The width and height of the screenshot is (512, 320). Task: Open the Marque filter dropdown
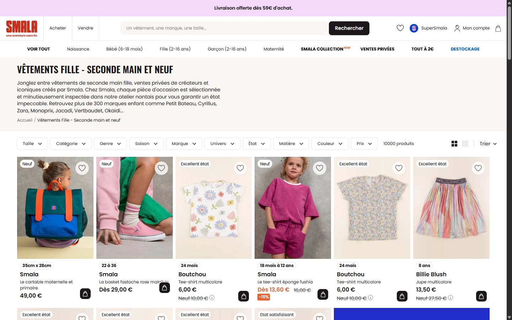(x=184, y=144)
